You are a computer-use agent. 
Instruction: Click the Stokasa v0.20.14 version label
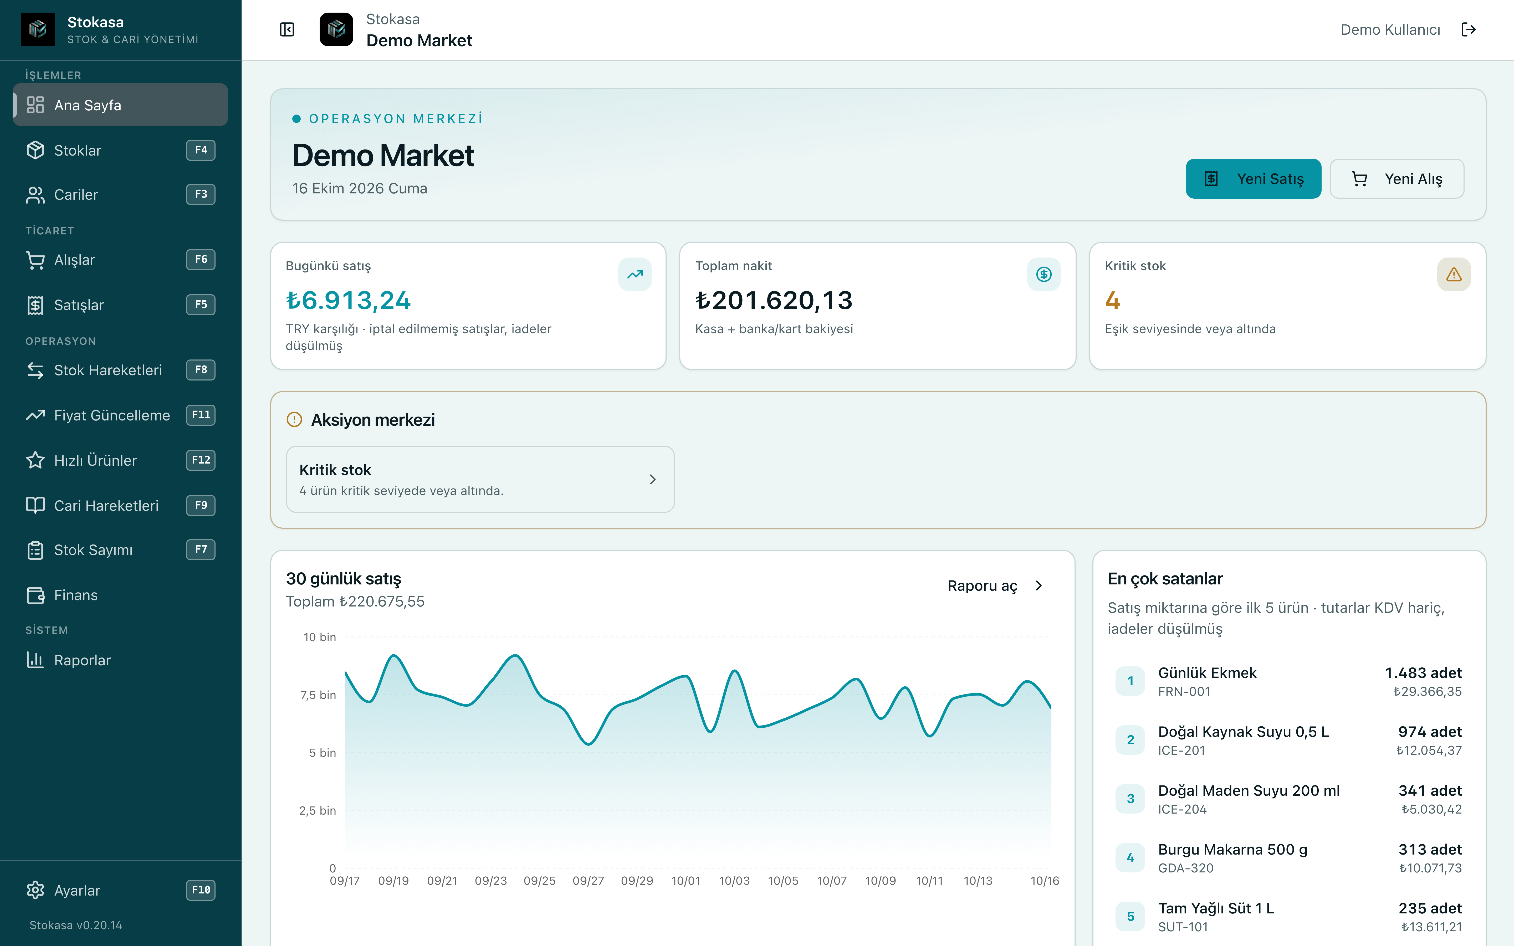pyautogui.click(x=76, y=925)
